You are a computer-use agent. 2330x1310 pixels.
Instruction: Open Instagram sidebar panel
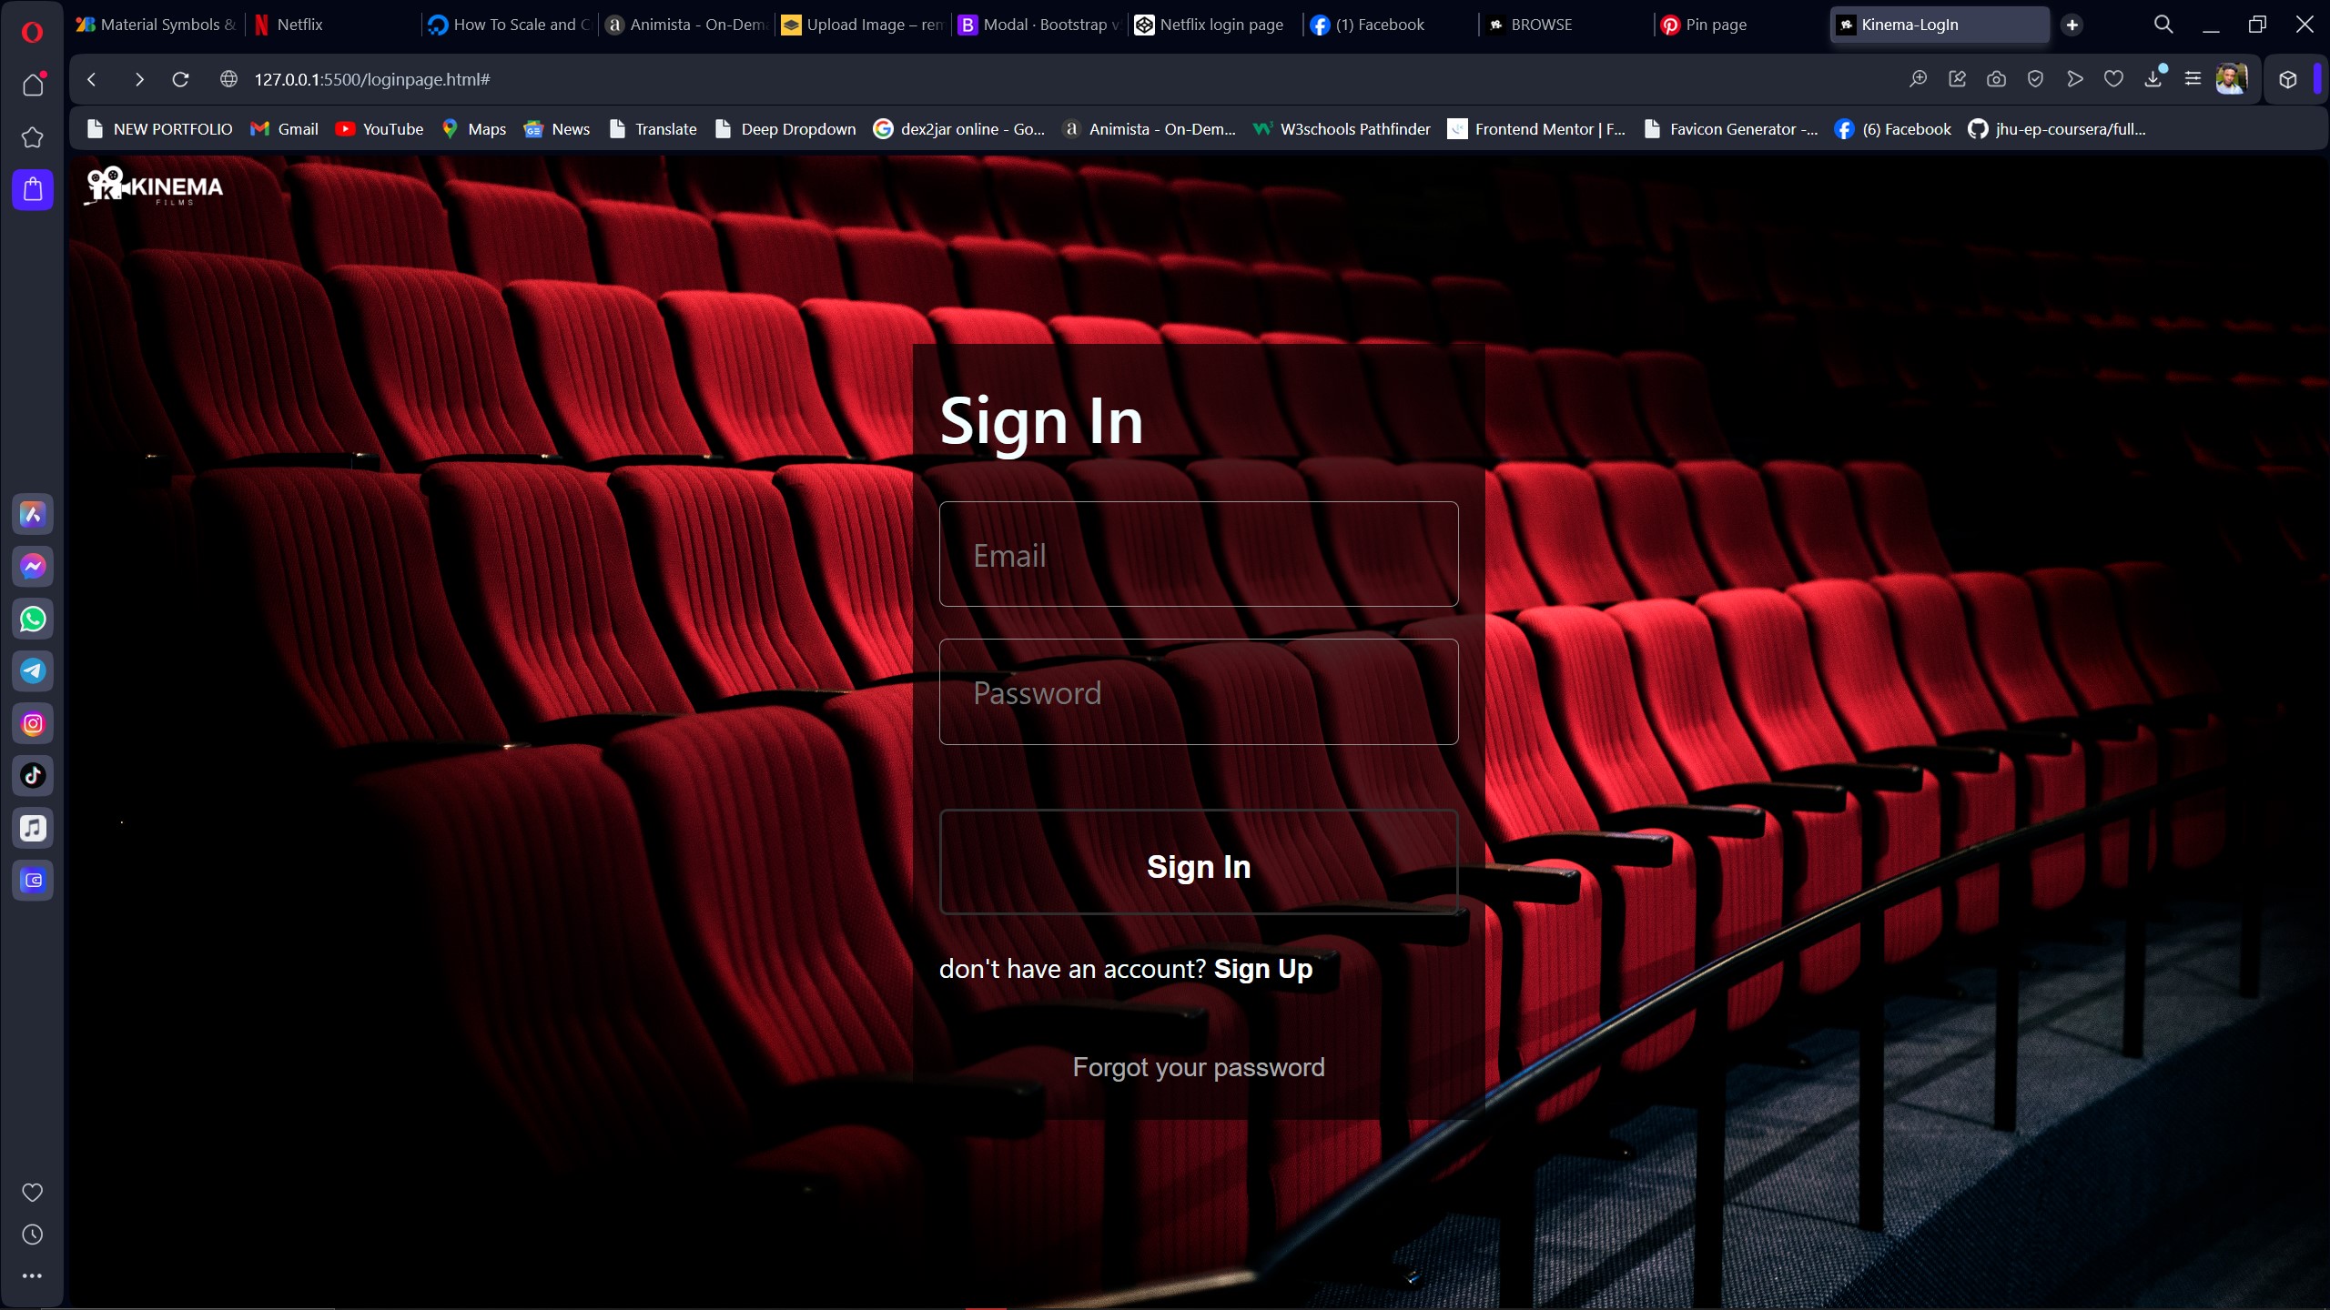(33, 724)
